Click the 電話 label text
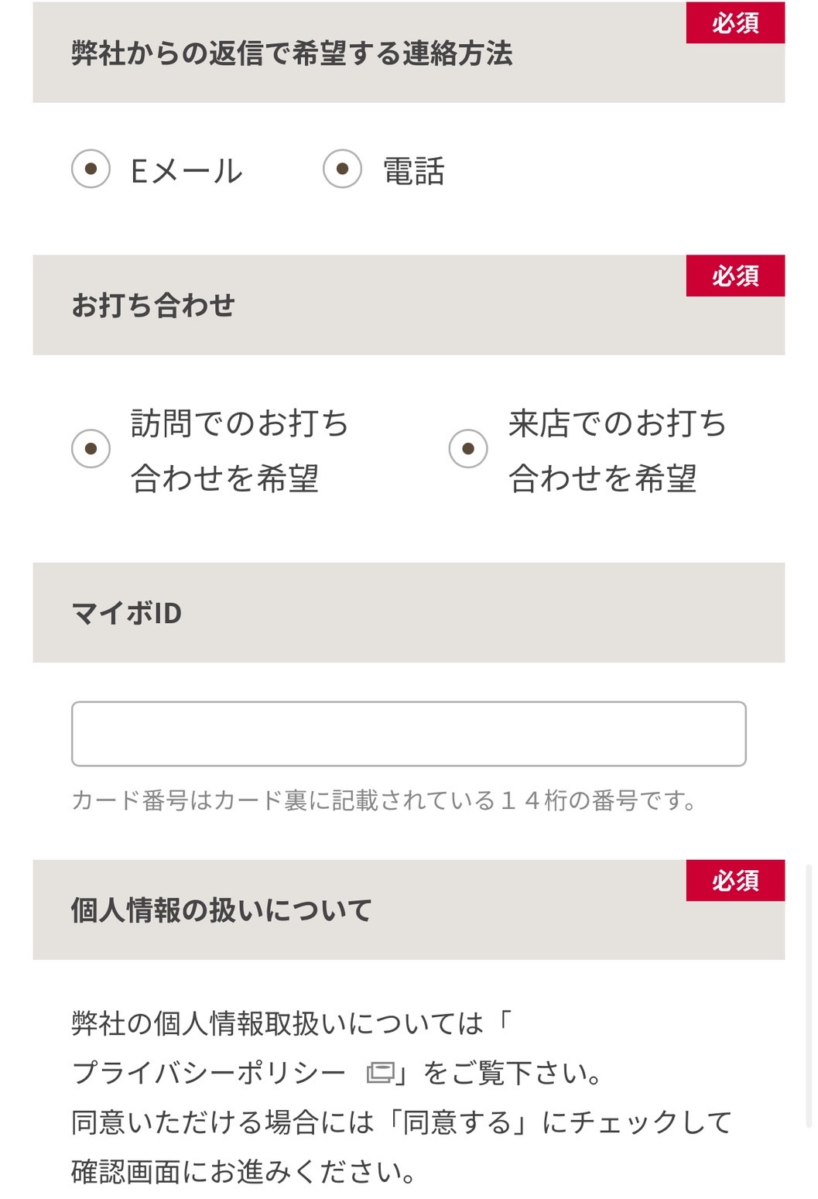Viewport: 818px width, 1199px height. coord(414,171)
